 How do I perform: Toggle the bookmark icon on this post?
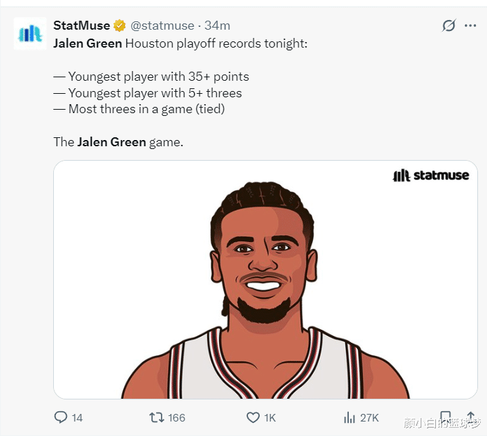tap(446, 417)
